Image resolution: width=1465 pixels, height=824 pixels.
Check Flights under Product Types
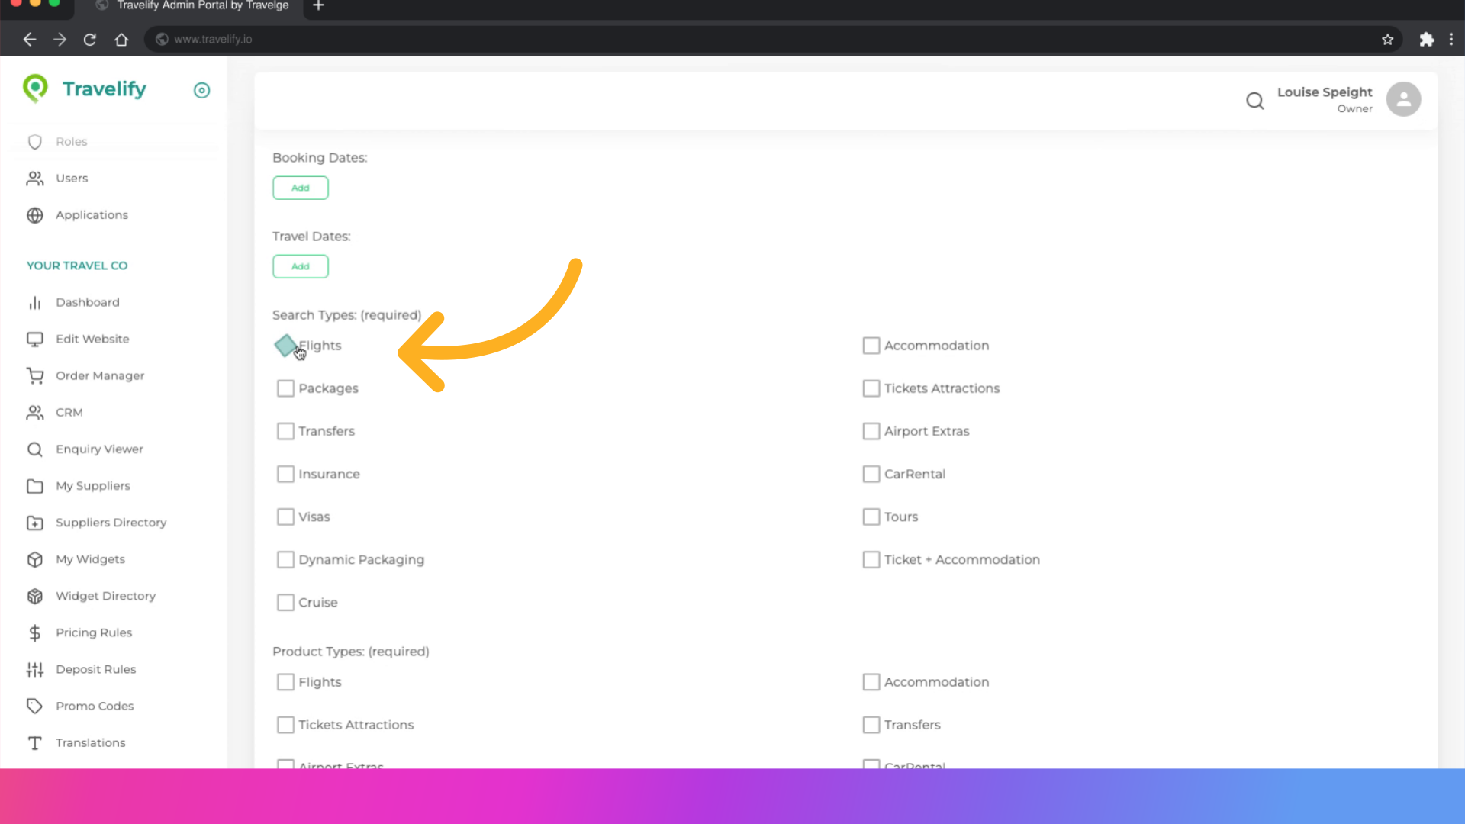pos(285,682)
